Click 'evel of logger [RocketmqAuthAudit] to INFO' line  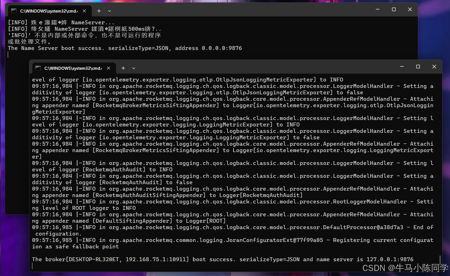(x=102, y=169)
